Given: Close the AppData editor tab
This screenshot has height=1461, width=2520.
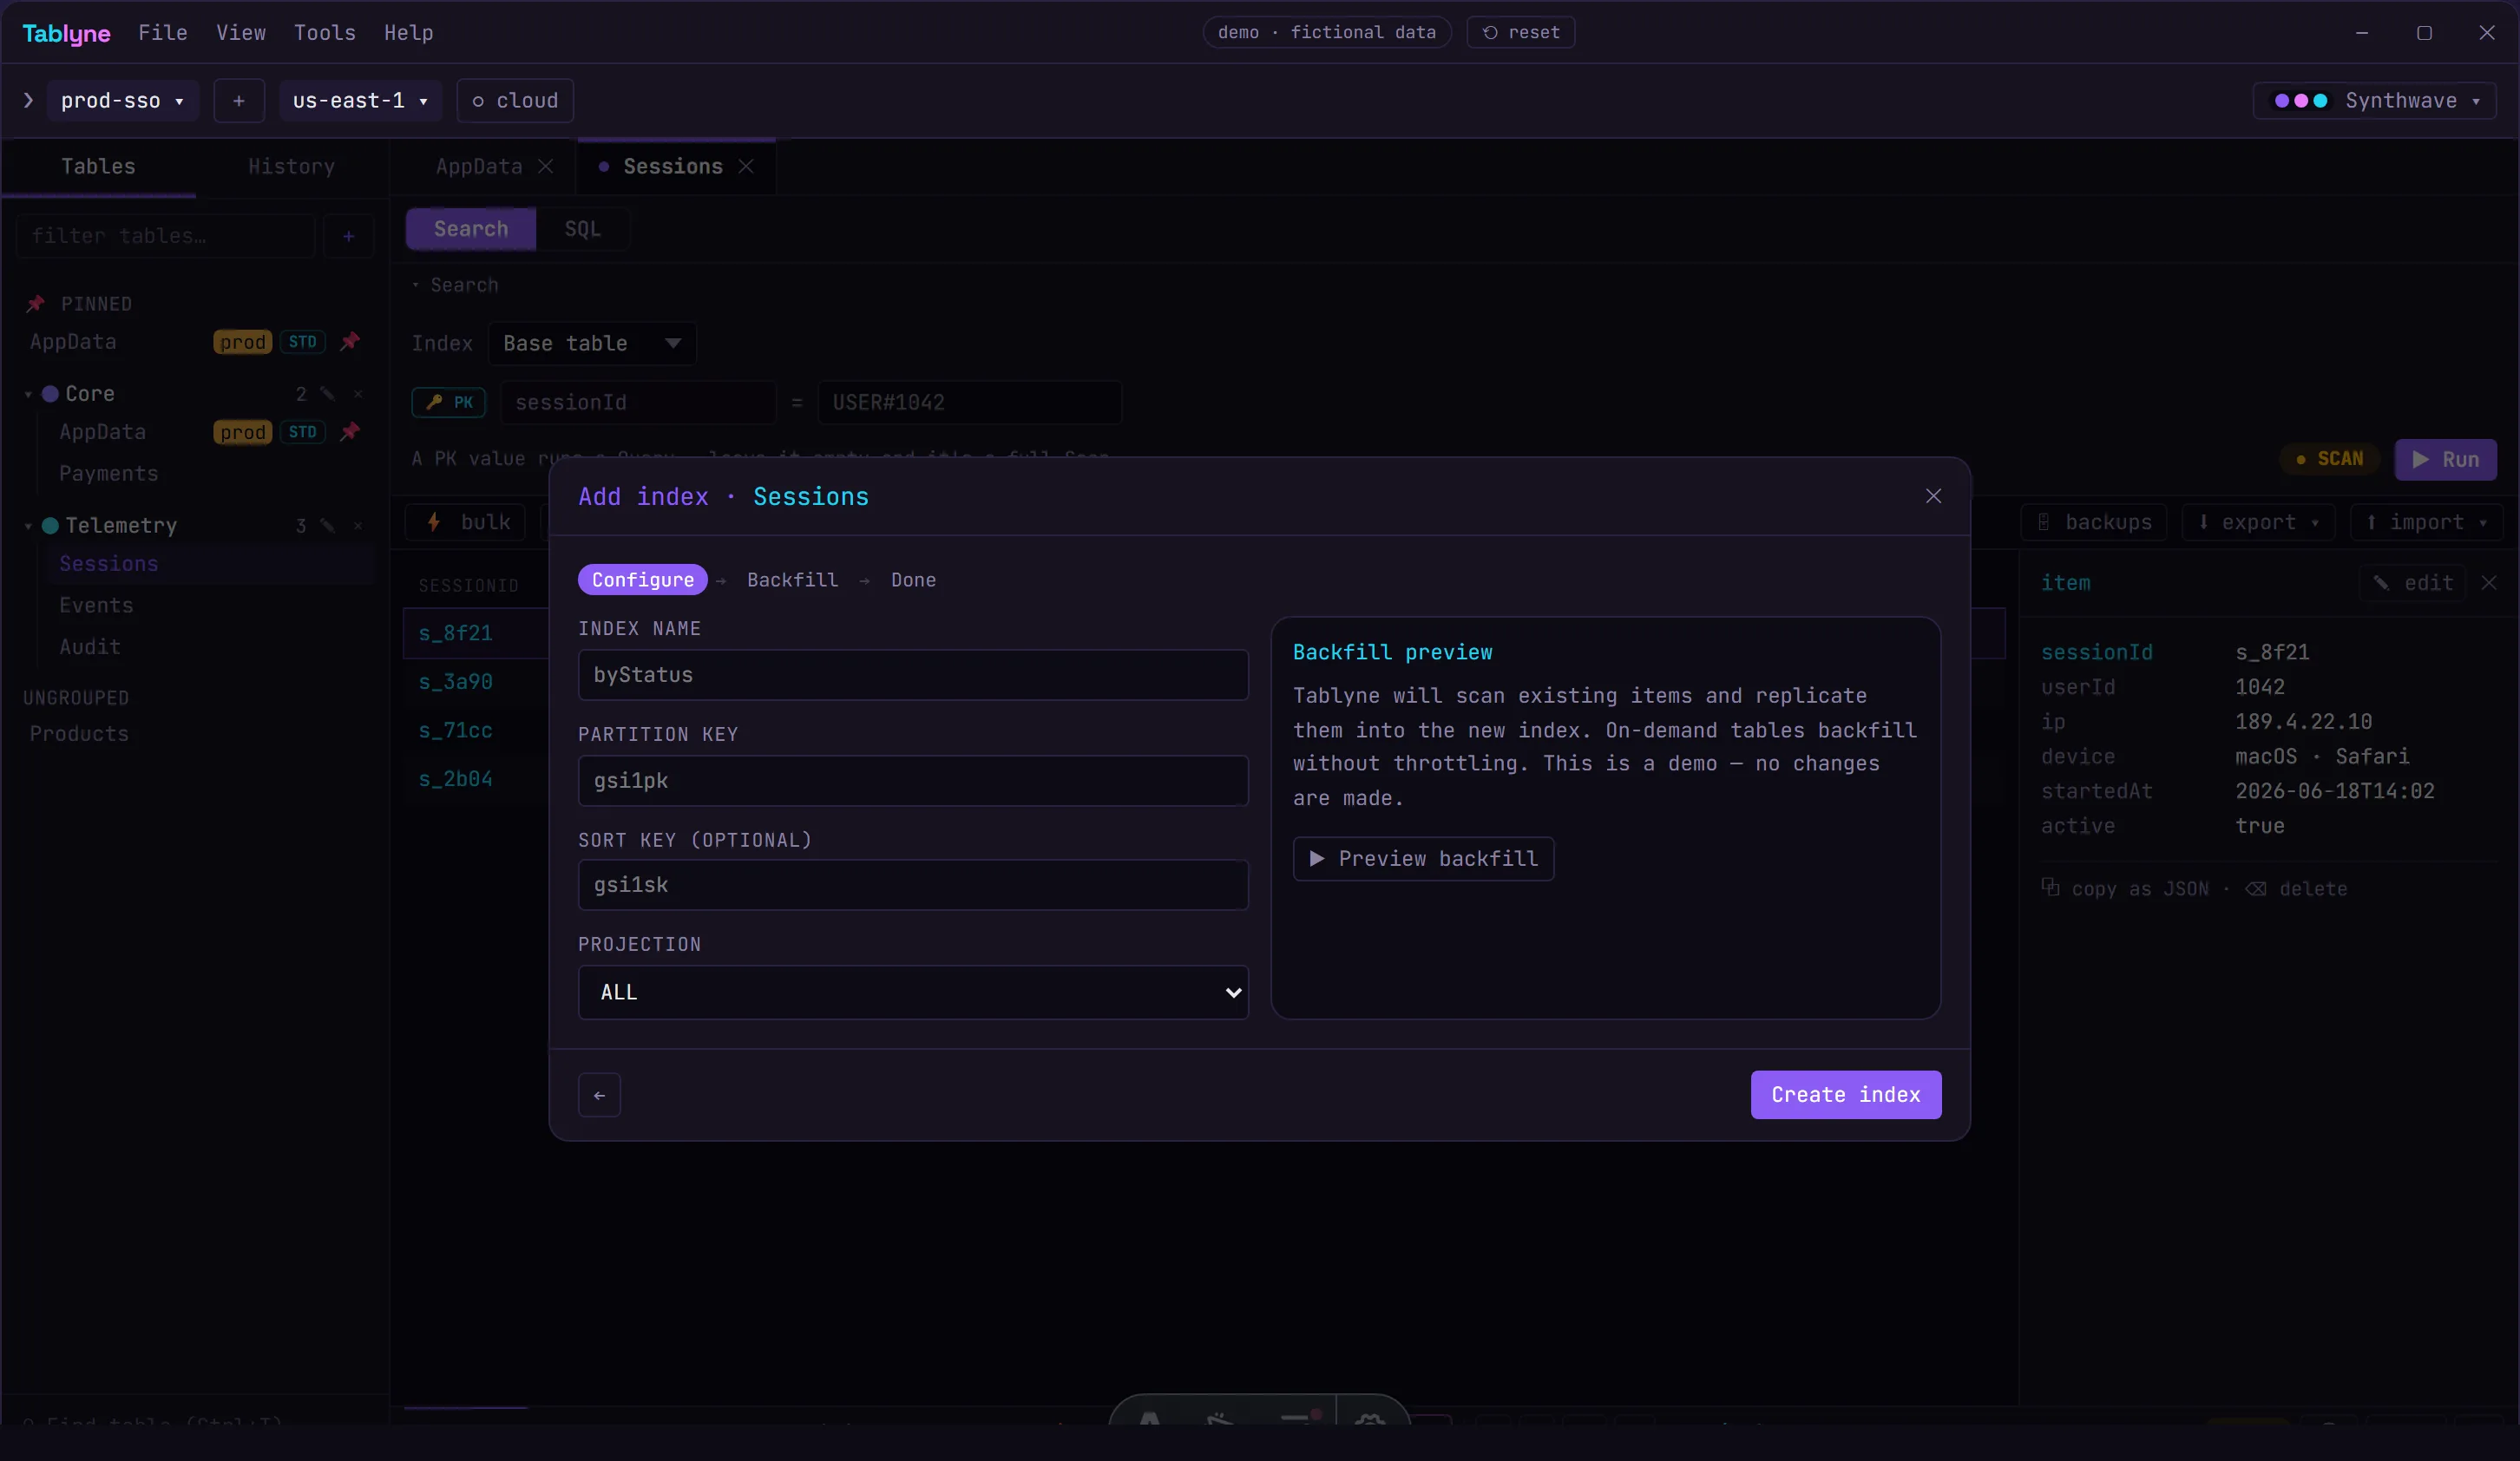Looking at the screenshot, I should point(545,166).
